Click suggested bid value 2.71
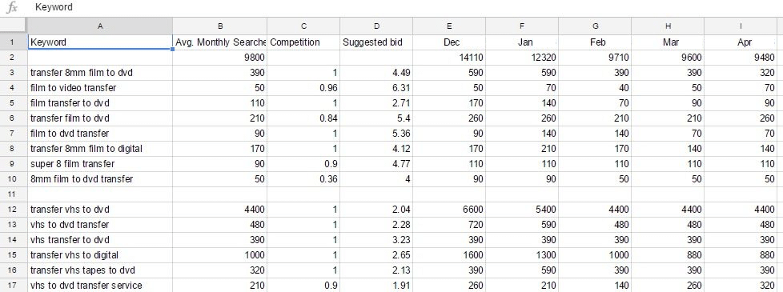This screenshot has width=783, height=292. pyautogui.click(x=376, y=103)
